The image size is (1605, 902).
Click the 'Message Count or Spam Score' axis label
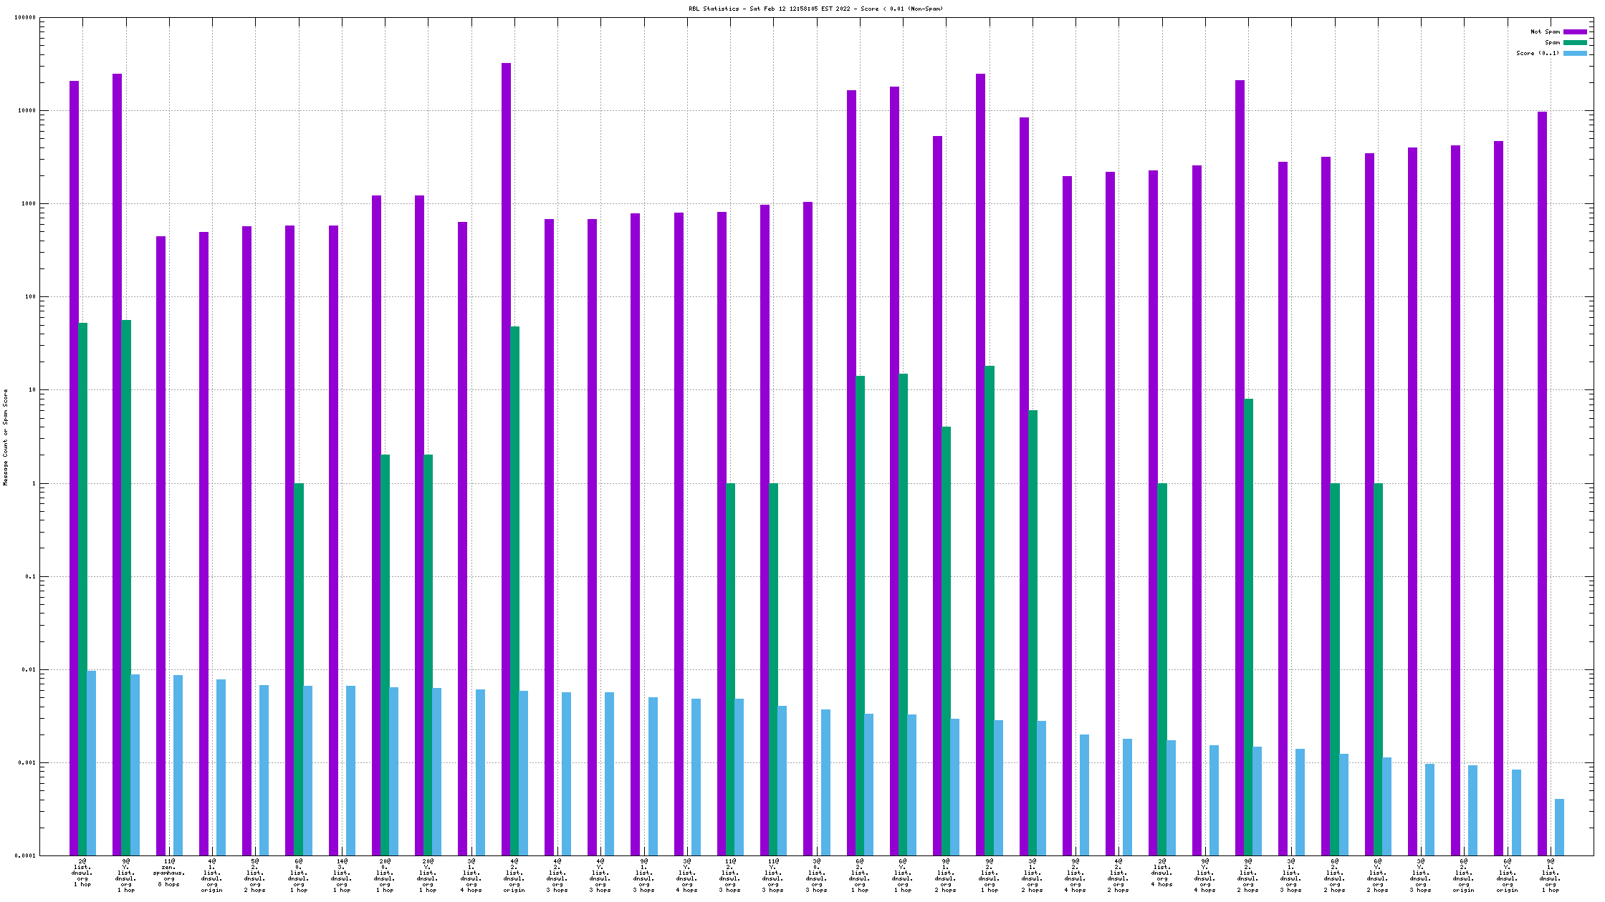coord(6,437)
